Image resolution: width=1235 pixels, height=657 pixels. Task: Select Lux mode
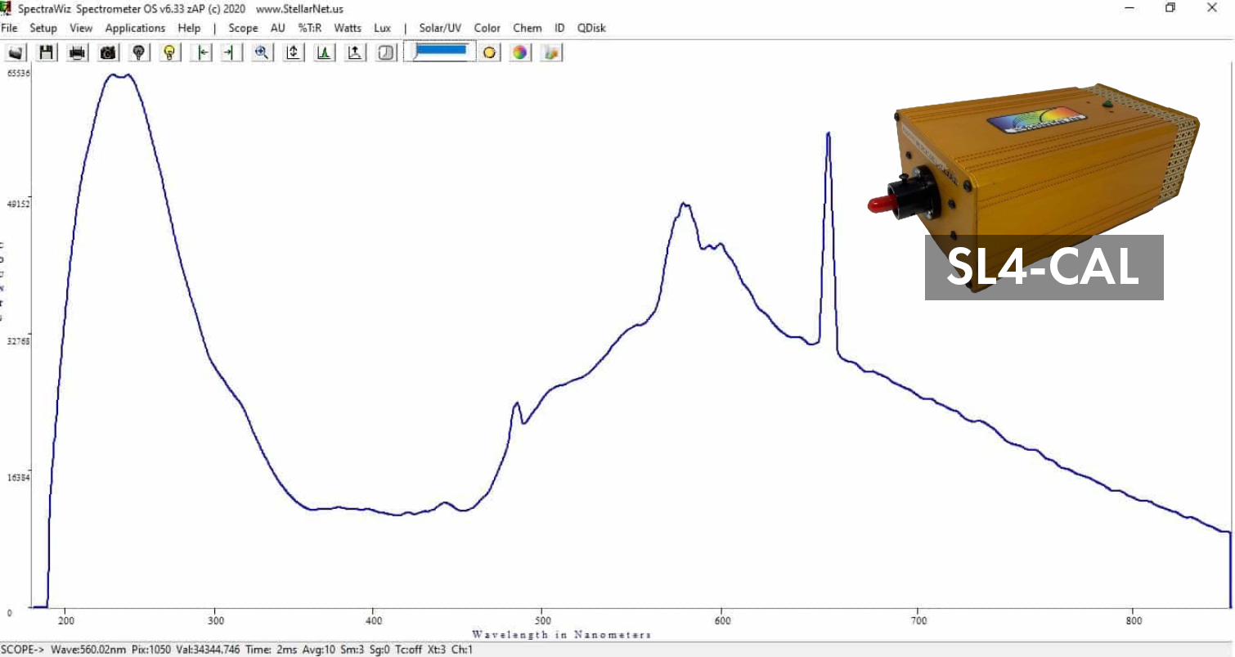[382, 28]
